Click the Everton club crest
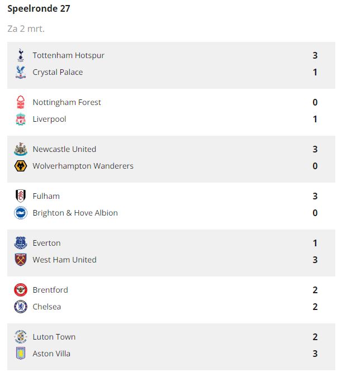The width and height of the screenshot is (361, 377). [x=21, y=243]
